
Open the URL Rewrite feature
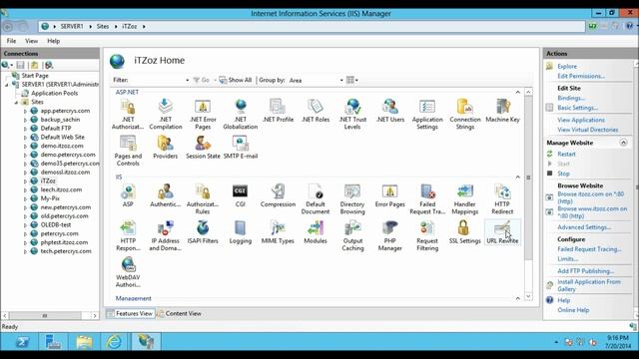502,232
